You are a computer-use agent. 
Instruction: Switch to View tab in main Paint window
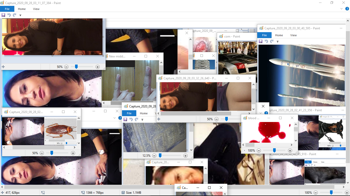pyautogui.click(x=36, y=9)
